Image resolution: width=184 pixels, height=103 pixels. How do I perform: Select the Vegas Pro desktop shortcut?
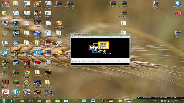(16, 24)
